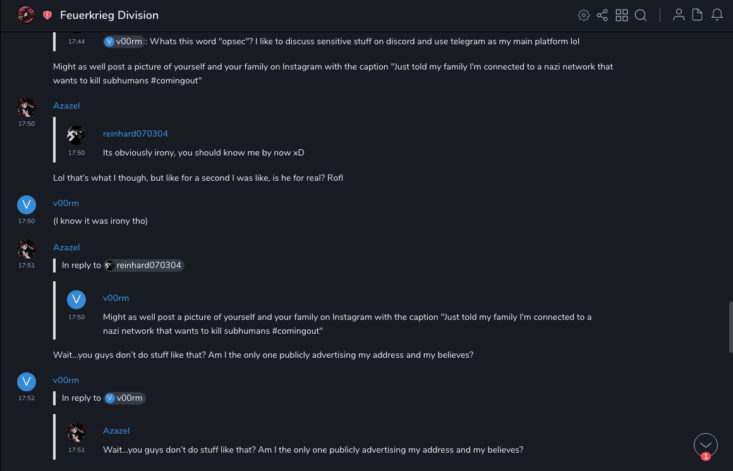Click the share icon in the top bar
This screenshot has height=471, width=733.
click(x=602, y=15)
